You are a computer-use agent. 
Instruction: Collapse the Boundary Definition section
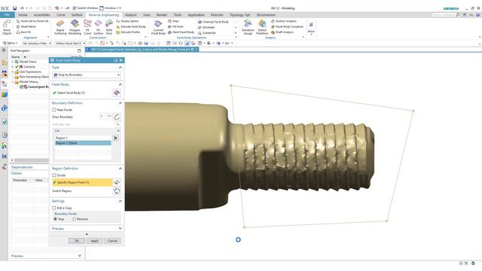pyautogui.click(x=120, y=103)
